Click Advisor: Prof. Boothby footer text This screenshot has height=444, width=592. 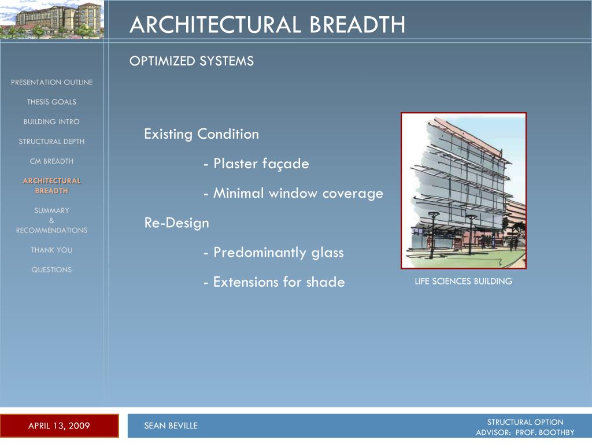[x=525, y=432]
